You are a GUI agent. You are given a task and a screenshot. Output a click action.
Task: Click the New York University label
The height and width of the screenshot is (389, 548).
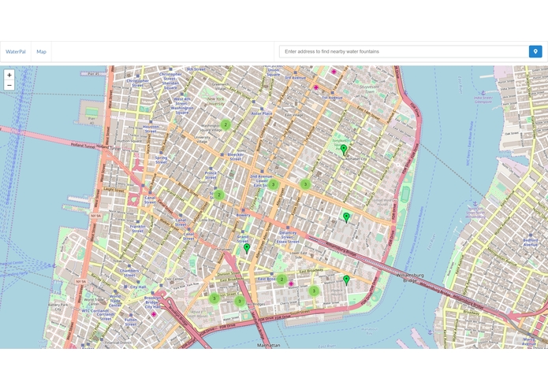coord(215,101)
